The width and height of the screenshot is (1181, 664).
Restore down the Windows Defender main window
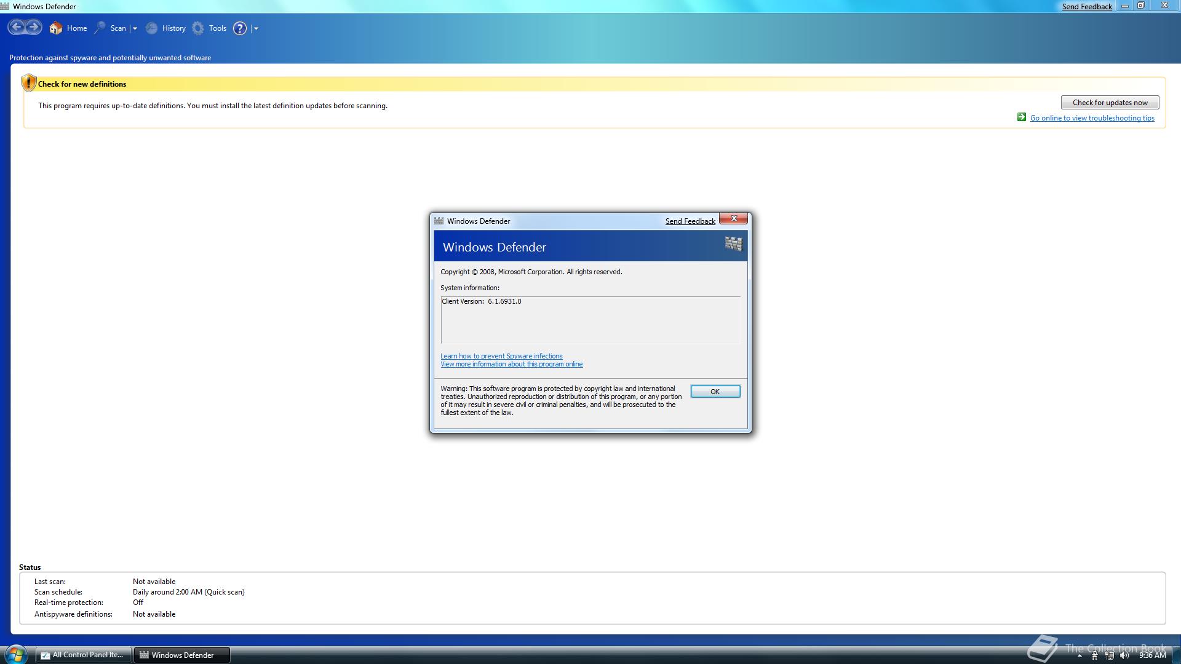(1140, 6)
